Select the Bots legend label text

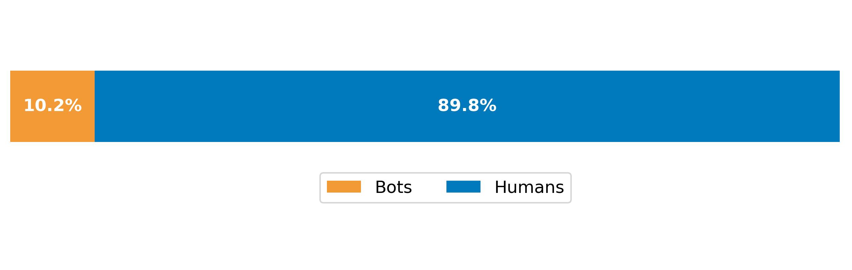tap(393, 187)
